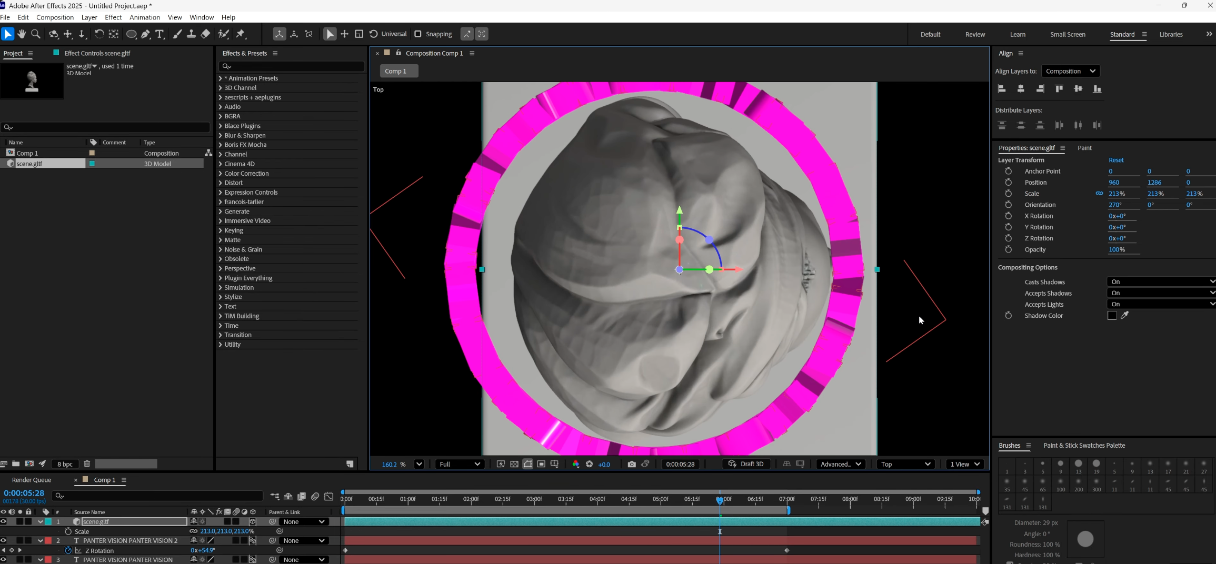Pick the Ellipse shape tool
1216x564 pixels.
tap(131, 34)
